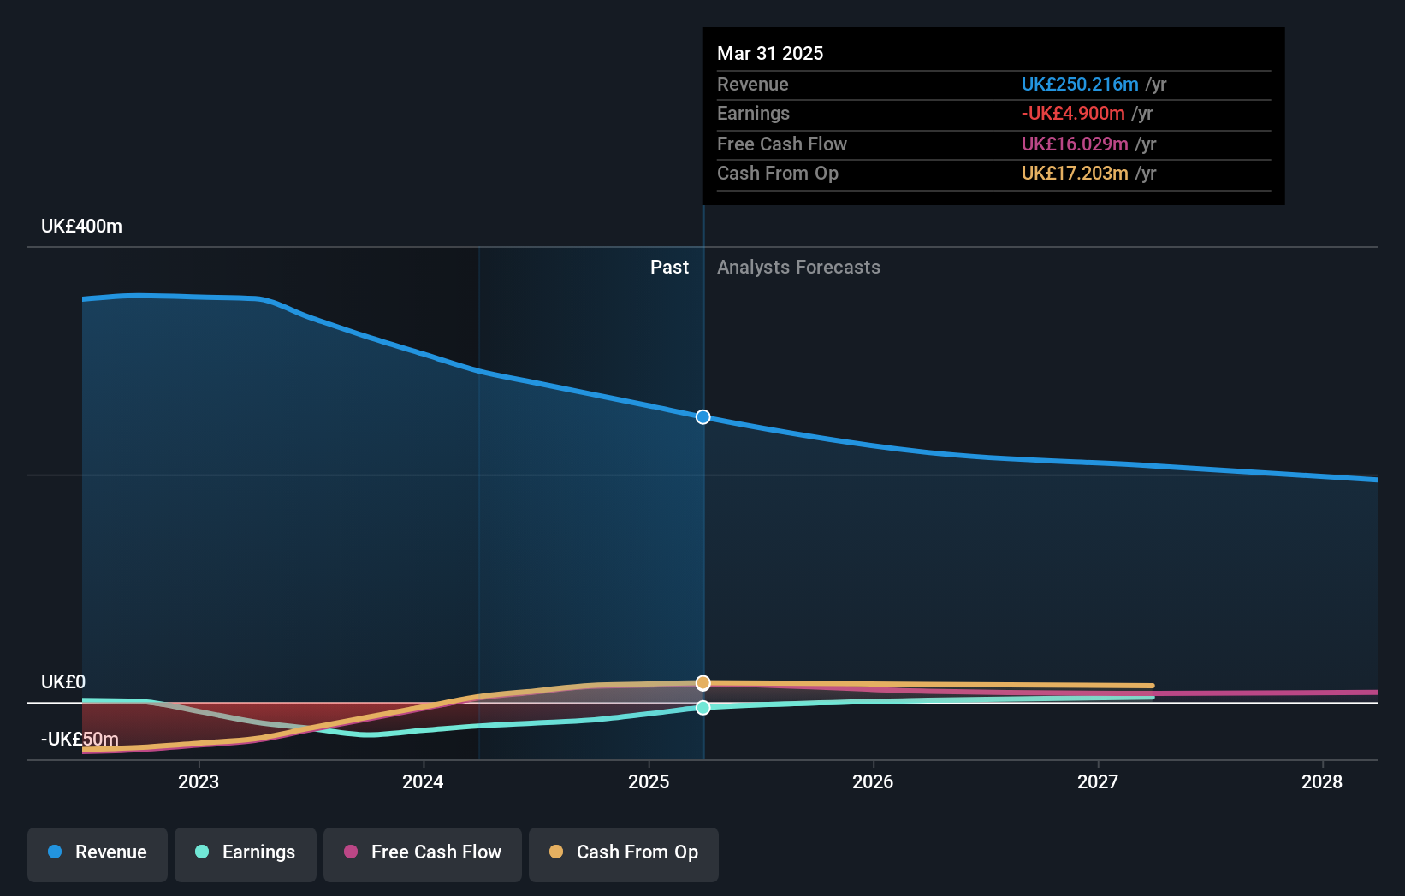Toggle the Earnings series visibility
The image size is (1405, 896).
tap(245, 853)
